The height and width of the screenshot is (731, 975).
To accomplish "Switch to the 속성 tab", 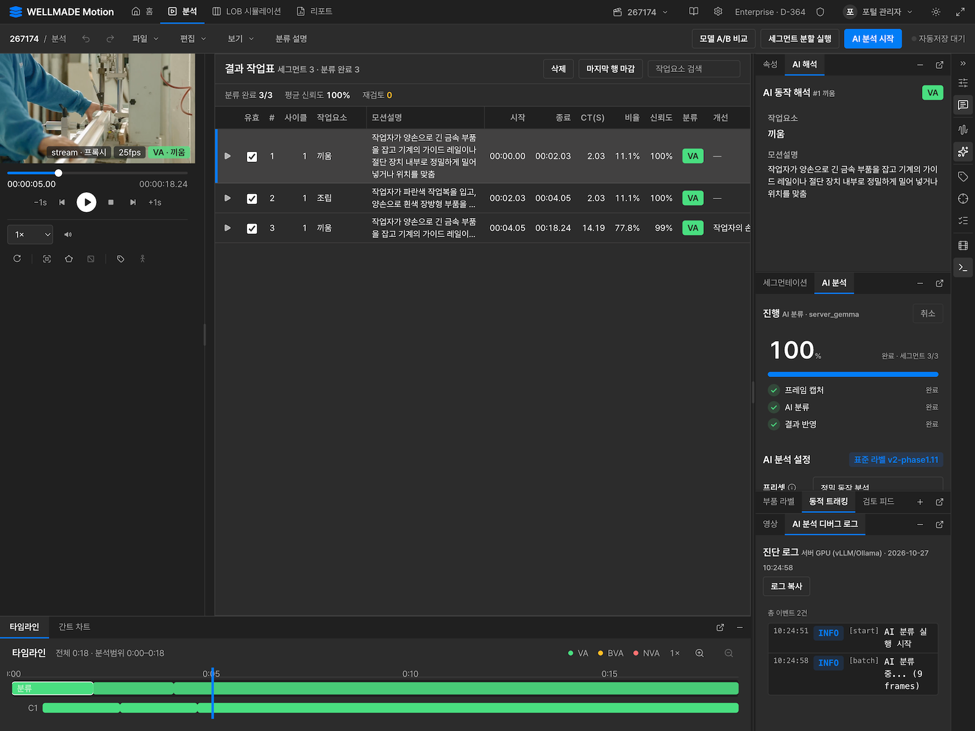I will point(770,65).
